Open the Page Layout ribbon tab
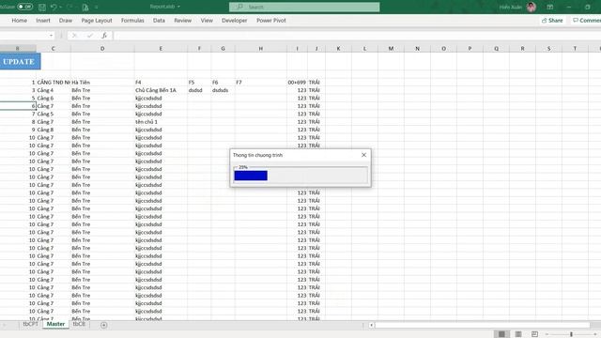The image size is (601, 338). (x=97, y=21)
